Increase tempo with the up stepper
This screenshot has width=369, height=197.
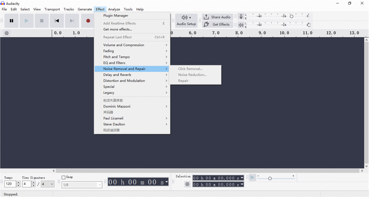(x=18, y=183)
